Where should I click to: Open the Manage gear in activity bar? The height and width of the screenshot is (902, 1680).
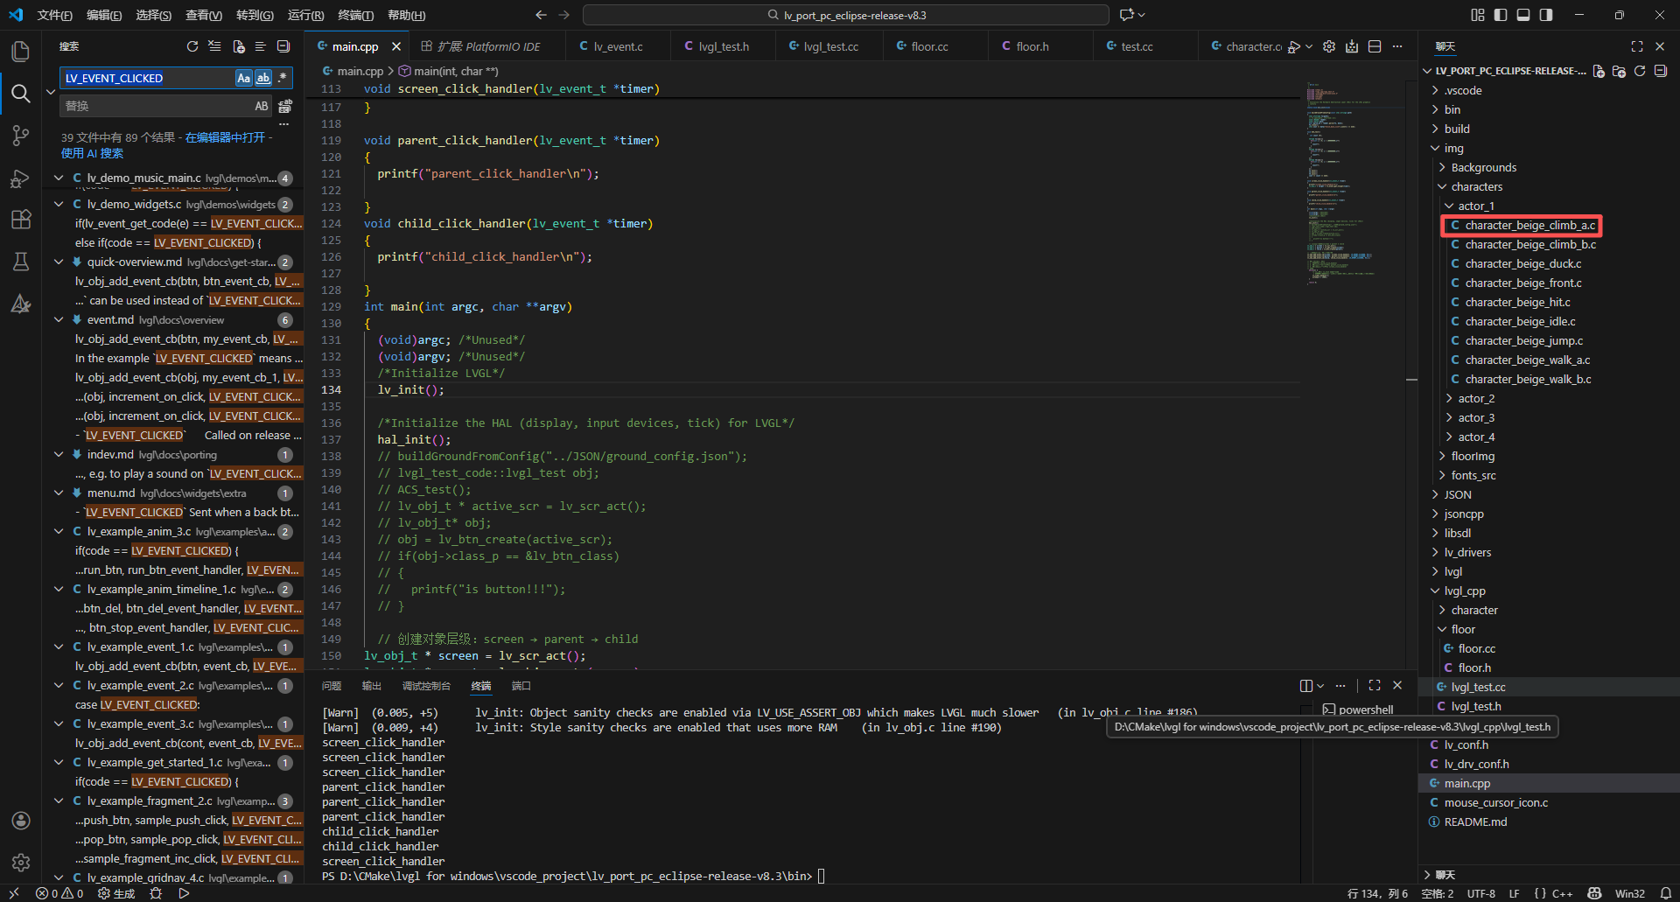pyautogui.click(x=21, y=863)
